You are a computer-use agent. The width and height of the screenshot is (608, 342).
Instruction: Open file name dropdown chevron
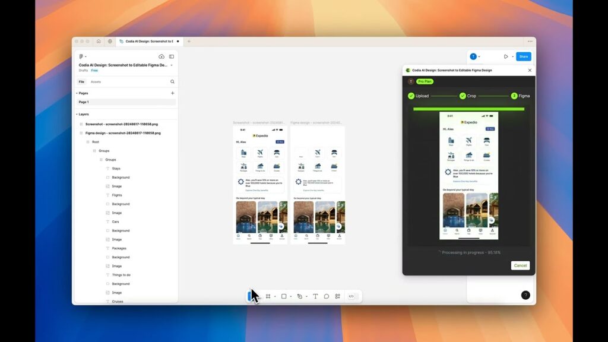click(x=172, y=65)
